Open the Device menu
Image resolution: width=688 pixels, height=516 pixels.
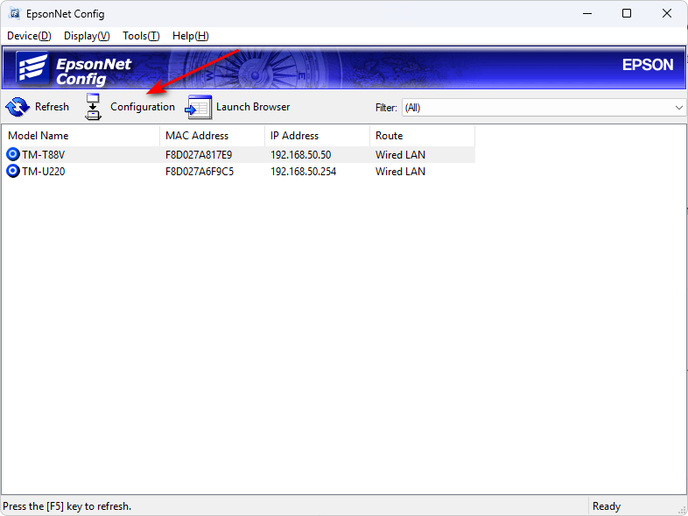29,36
